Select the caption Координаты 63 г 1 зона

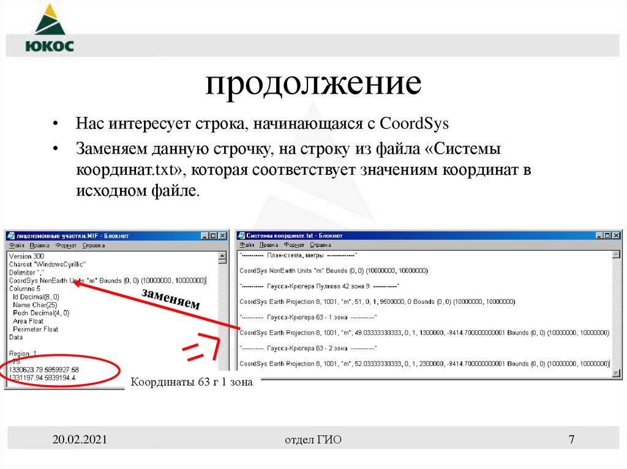click(x=192, y=380)
